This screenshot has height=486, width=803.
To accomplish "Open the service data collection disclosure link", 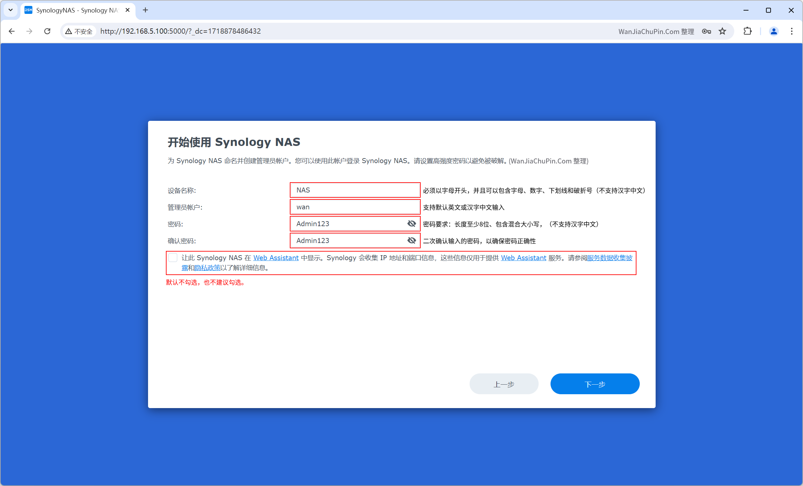I will [x=609, y=258].
